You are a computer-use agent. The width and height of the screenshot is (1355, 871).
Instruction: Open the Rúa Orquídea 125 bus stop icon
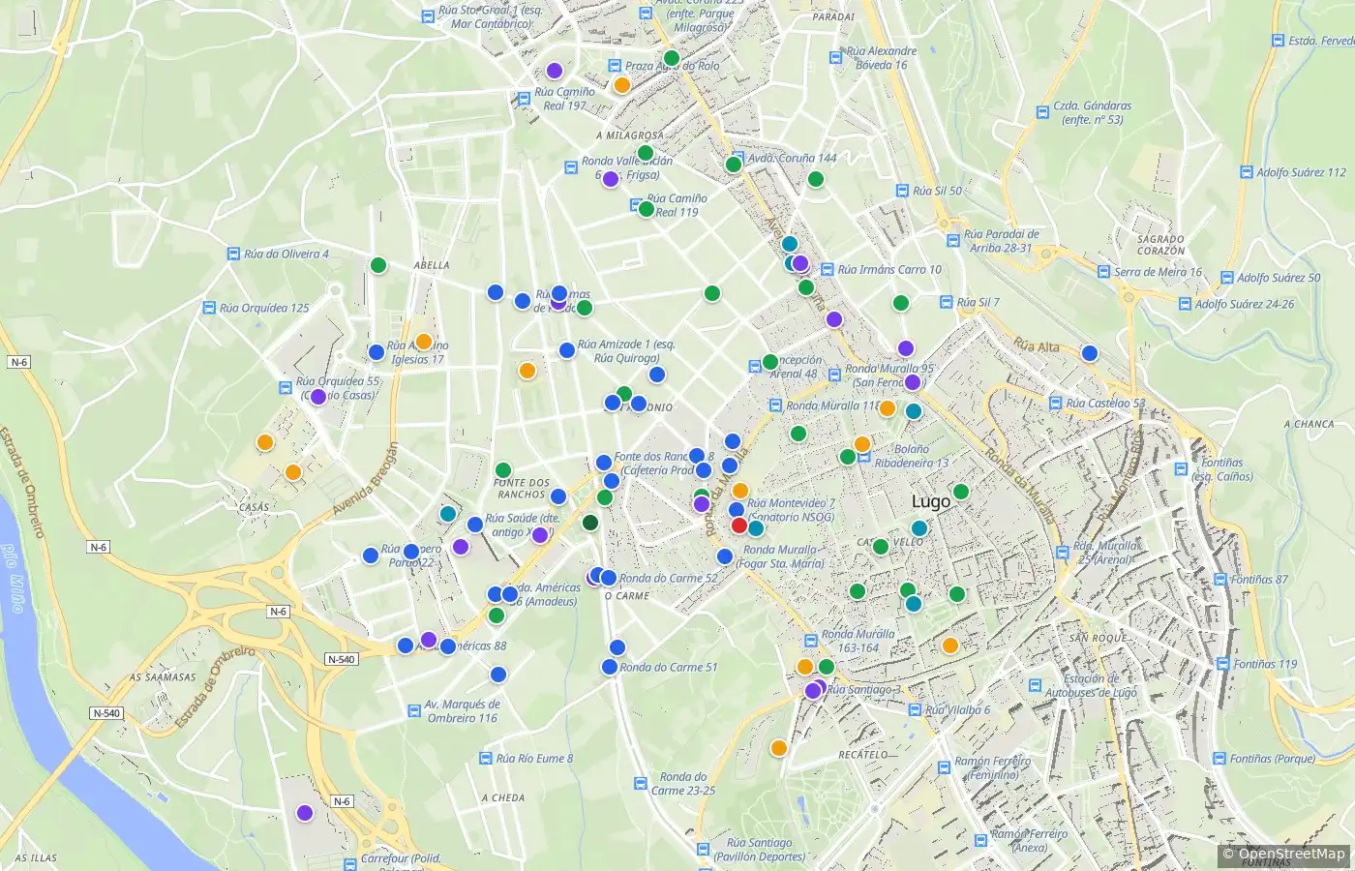click(209, 308)
